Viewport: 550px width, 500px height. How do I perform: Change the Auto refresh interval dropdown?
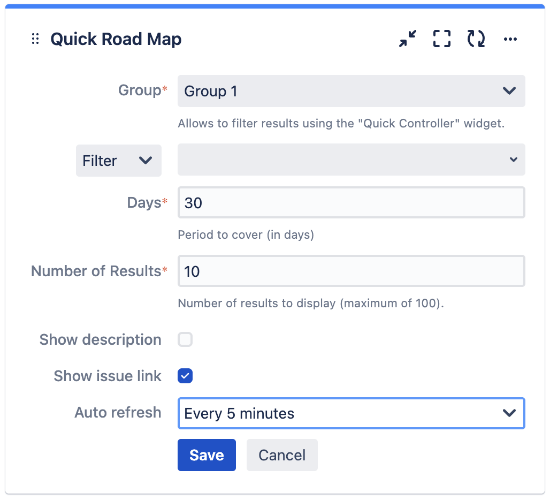351,413
